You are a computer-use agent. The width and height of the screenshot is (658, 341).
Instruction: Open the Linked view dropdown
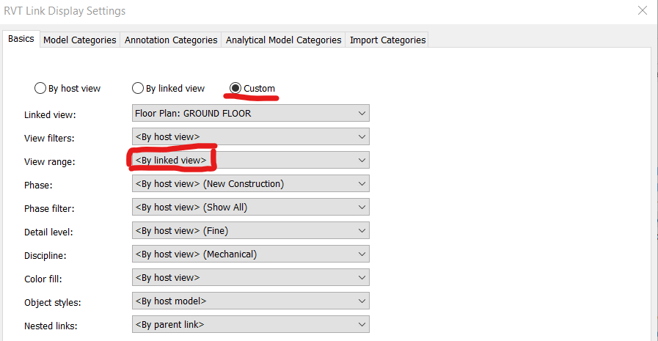[x=251, y=113]
